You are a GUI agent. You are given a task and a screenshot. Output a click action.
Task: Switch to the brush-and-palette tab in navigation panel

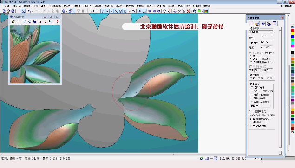click(257, 24)
